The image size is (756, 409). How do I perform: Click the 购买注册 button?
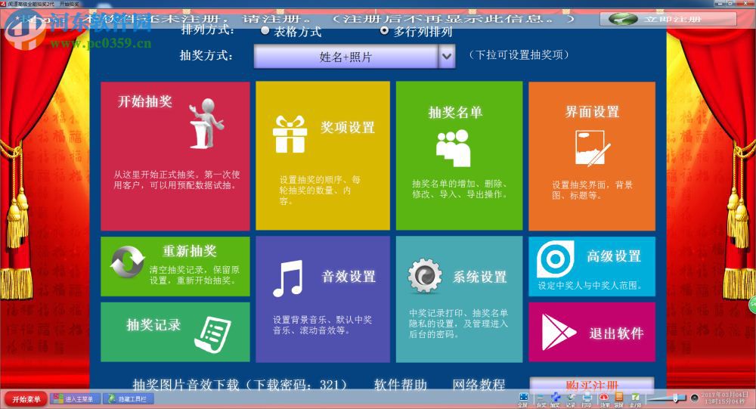[592, 384]
